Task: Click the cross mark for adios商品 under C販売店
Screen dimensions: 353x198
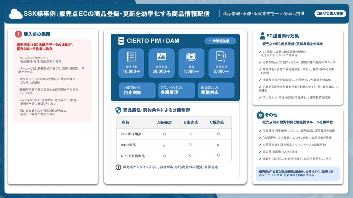Action: (x=218, y=145)
